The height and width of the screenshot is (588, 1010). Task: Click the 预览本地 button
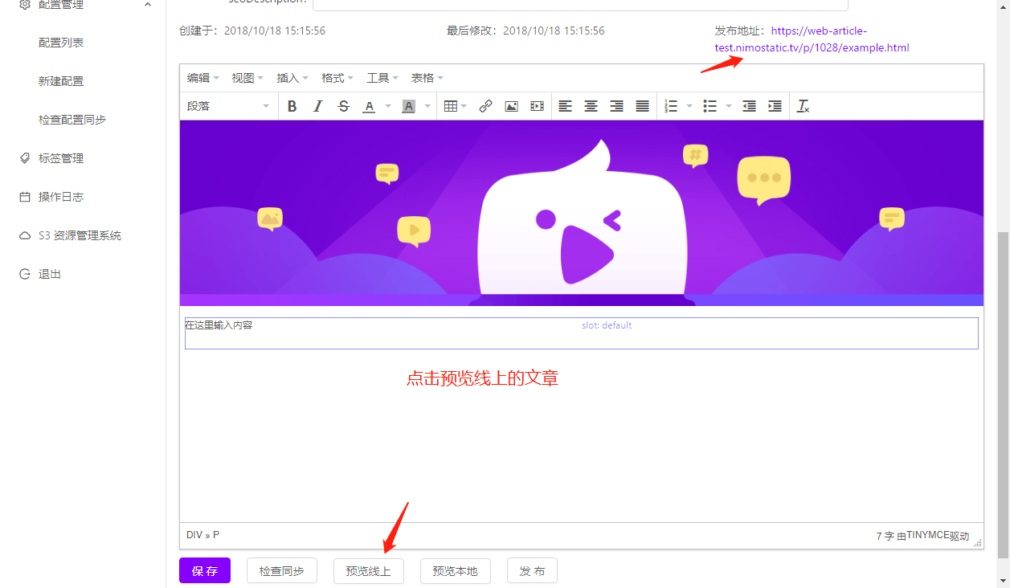coord(455,570)
